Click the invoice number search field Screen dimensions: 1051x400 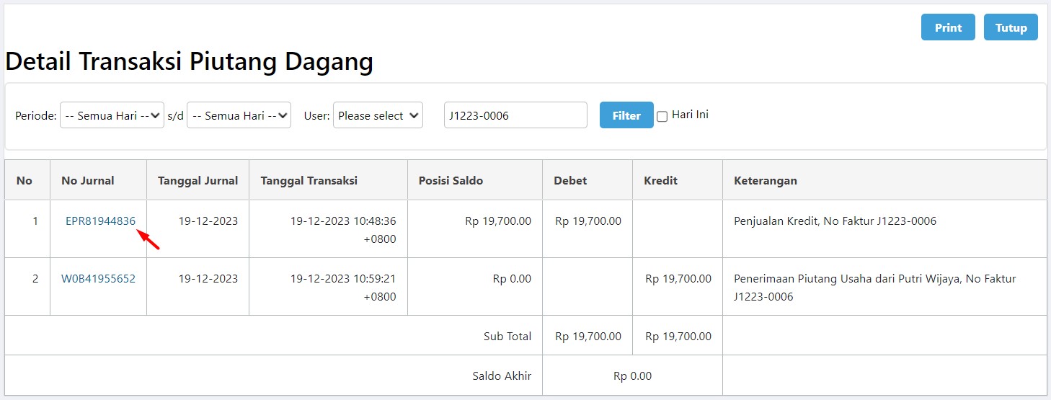pos(515,115)
